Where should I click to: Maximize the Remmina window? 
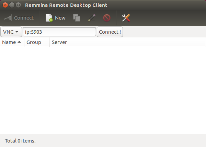[x=19, y=5]
